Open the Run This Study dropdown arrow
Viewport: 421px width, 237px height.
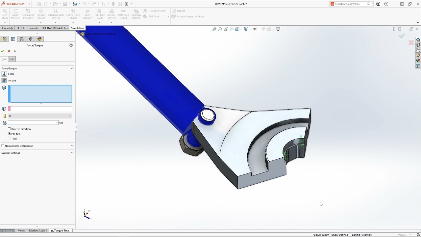tap(100, 22)
